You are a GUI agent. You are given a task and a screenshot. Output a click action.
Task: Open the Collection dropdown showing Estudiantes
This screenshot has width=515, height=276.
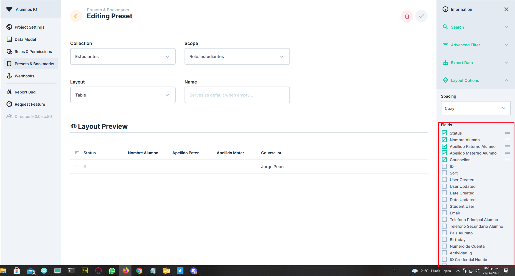click(x=123, y=56)
